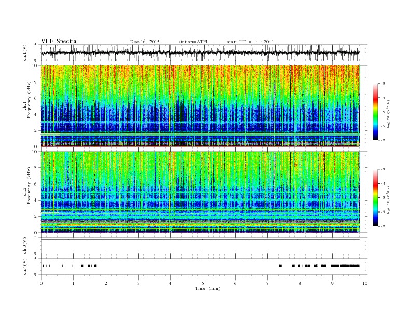
Task: Click the "6" kHz tick of ch.2 spectrogram
Action: 36,184
